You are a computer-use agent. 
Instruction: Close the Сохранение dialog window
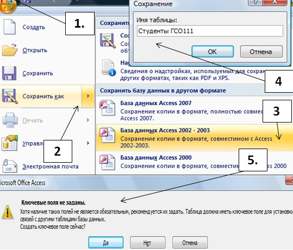coord(275,2)
